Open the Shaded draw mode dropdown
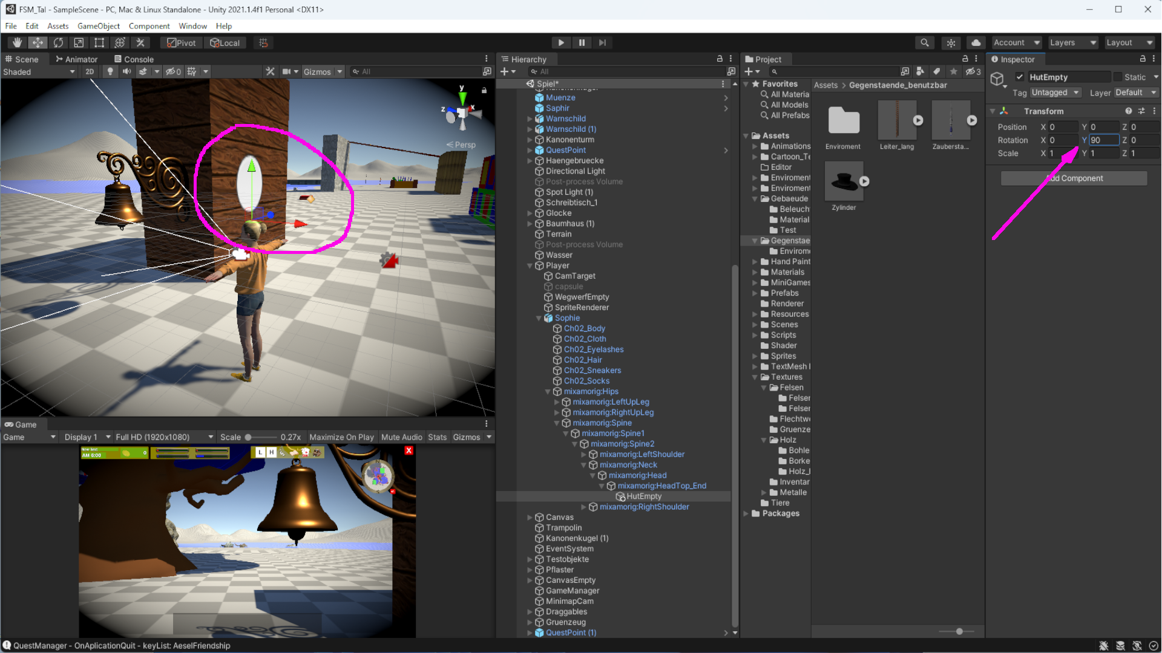Image resolution: width=1162 pixels, height=653 pixels. [39, 71]
